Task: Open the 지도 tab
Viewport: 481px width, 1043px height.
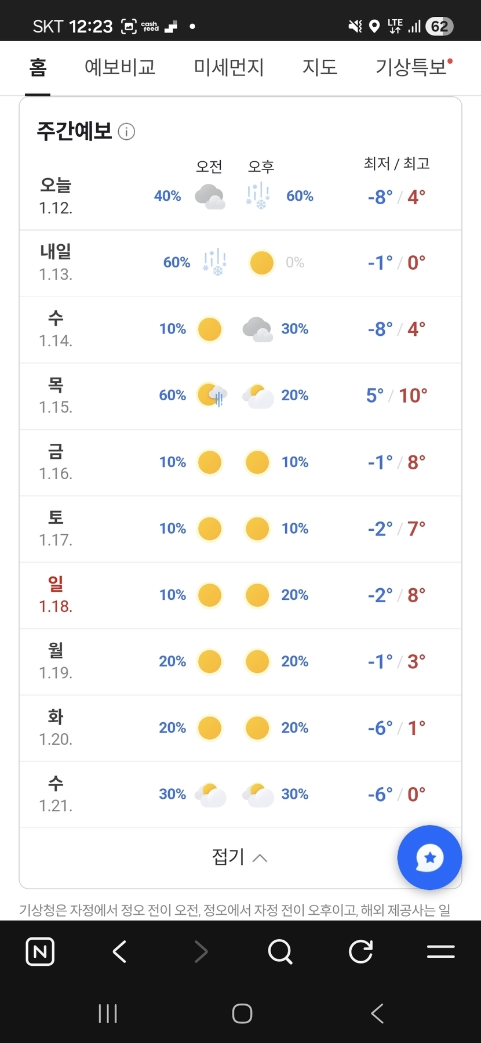Action: 319,67
